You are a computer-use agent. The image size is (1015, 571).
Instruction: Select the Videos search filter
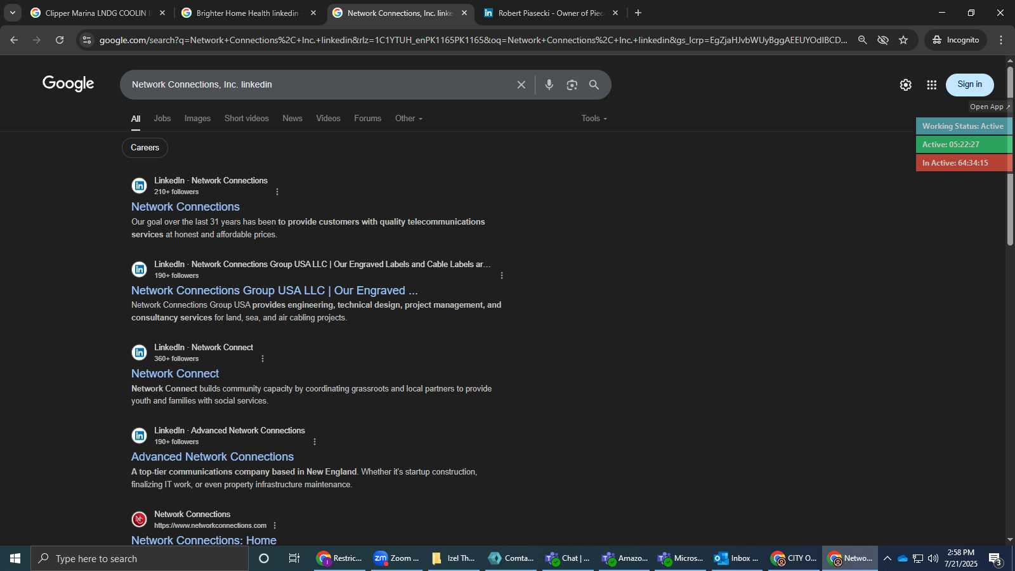(x=329, y=119)
